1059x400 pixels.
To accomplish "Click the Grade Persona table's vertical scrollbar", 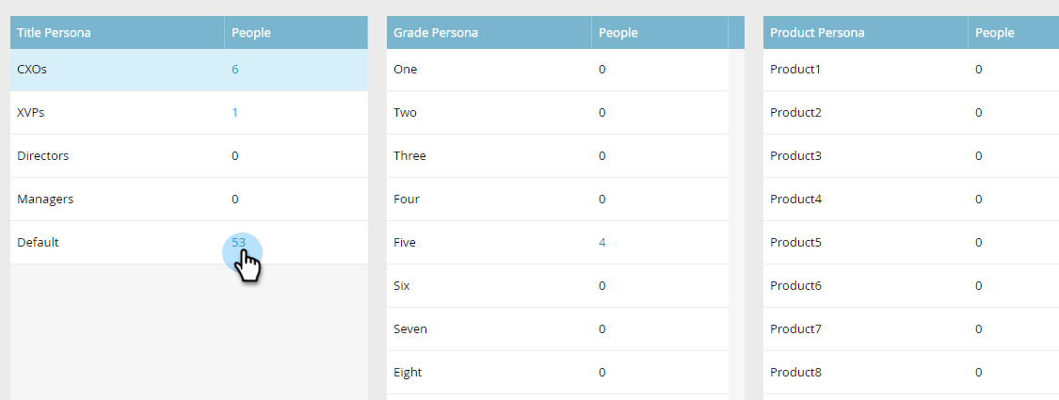I will click(737, 224).
